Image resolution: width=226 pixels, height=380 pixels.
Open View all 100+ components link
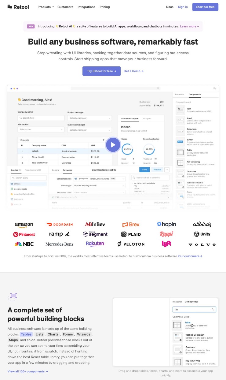tap(28, 371)
